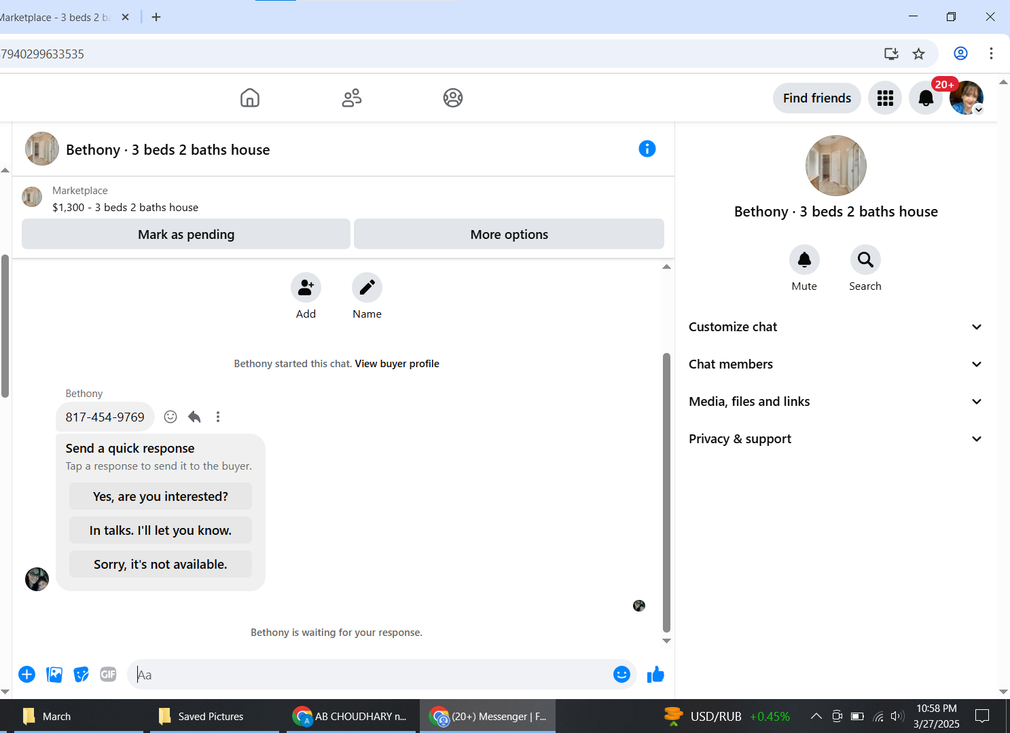Attach a file using the photo icon

coord(54,674)
